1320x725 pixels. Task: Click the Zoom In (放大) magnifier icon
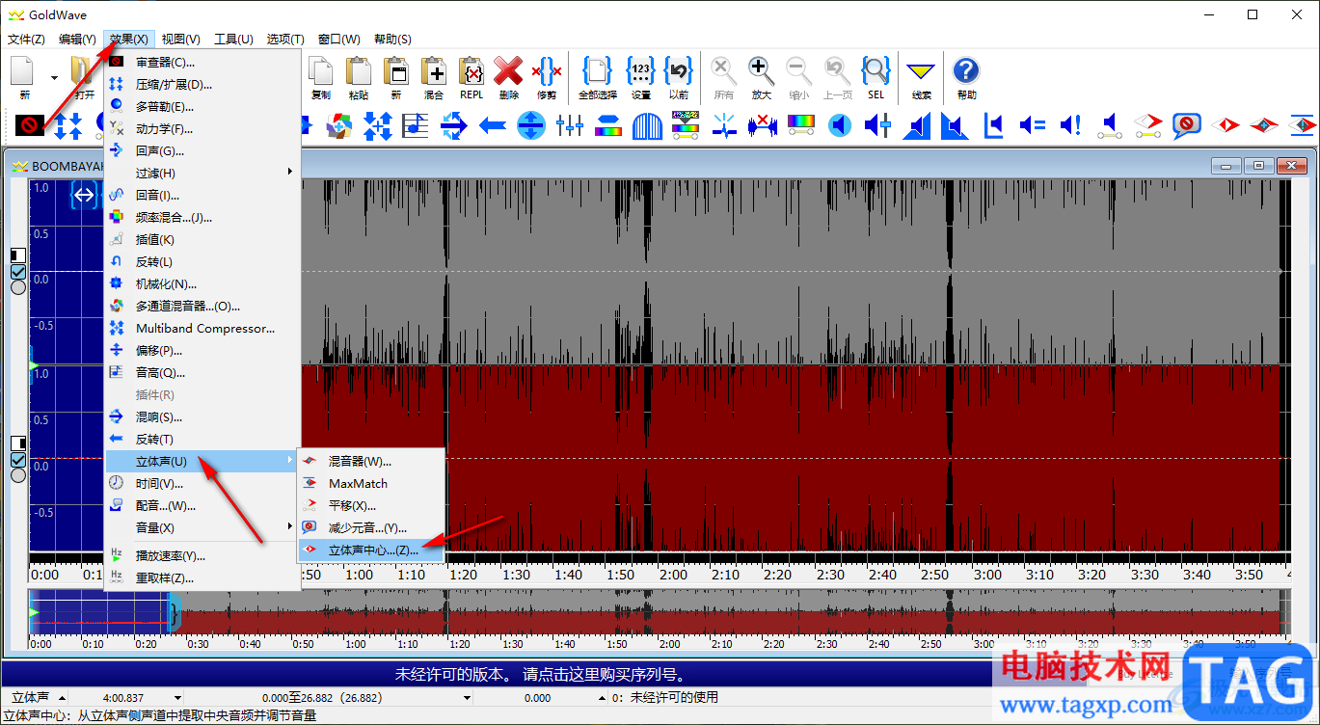tap(761, 72)
